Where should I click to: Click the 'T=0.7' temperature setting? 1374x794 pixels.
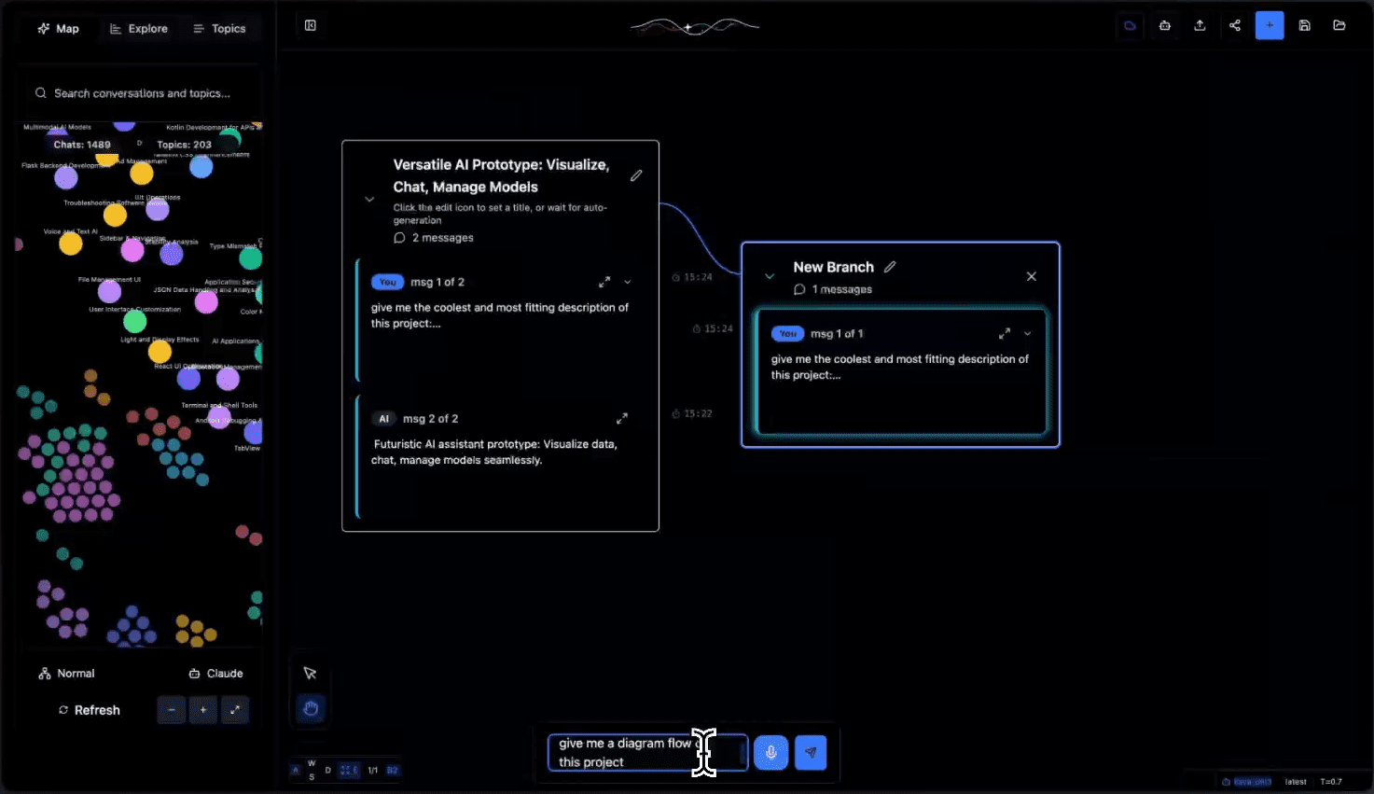pos(1331,782)
